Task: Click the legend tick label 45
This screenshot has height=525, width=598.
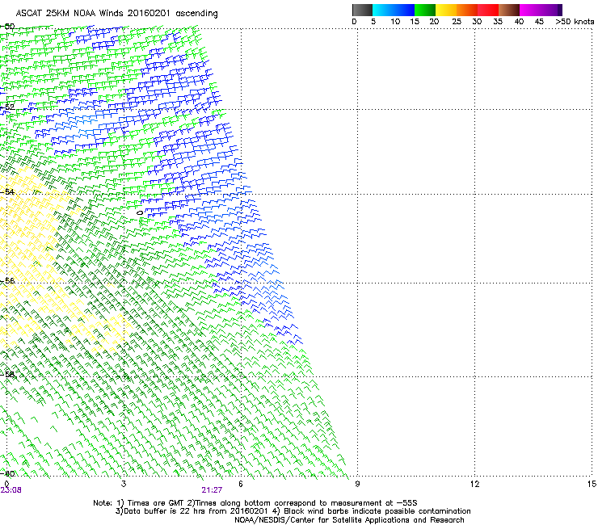Action: (x=539, y=22)
